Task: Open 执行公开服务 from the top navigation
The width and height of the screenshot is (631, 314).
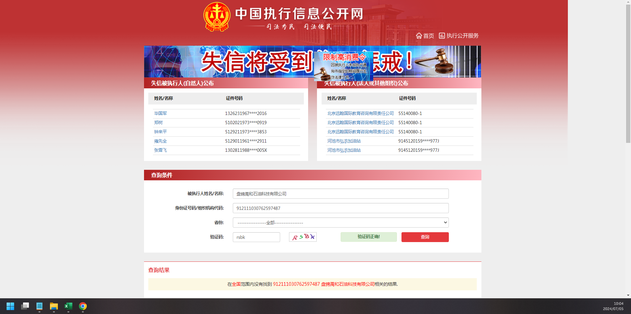Action: click(x=459, y=35)
